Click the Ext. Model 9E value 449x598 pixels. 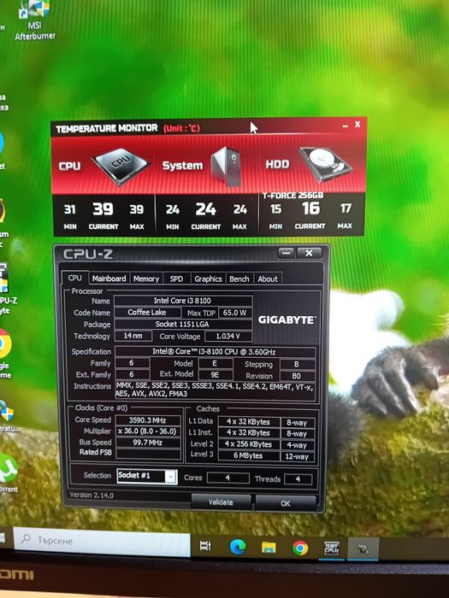point(215,375)
